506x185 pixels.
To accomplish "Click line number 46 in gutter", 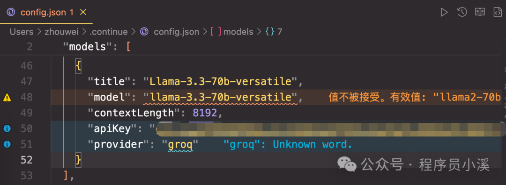I will tap(26, 66).
